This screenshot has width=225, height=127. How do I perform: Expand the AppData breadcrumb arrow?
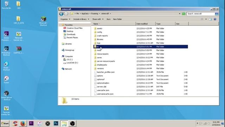click(x=90, y=14)
